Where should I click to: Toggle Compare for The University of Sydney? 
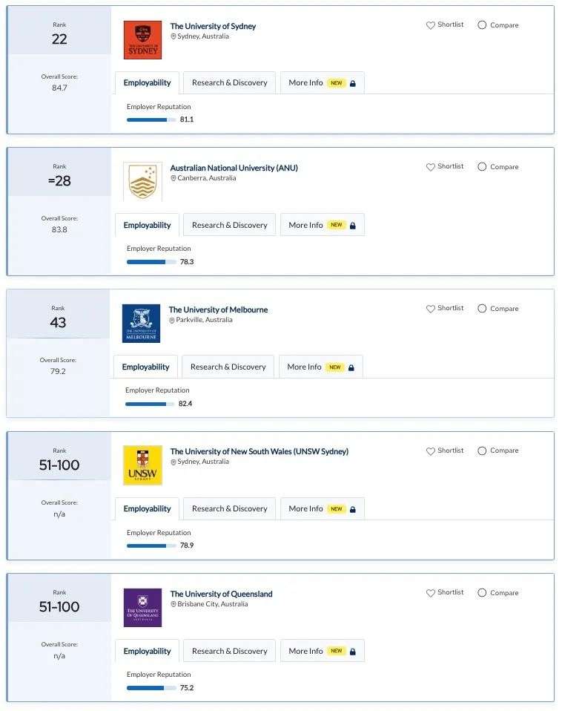498,25
